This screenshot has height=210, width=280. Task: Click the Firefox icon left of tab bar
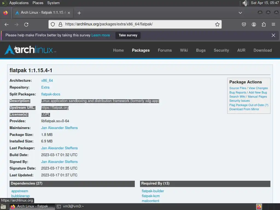point(5,13)
